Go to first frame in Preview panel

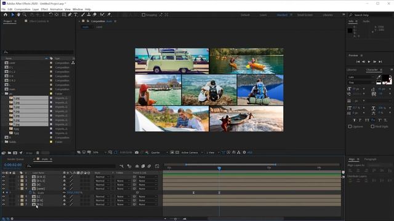(x=358, y=61)
